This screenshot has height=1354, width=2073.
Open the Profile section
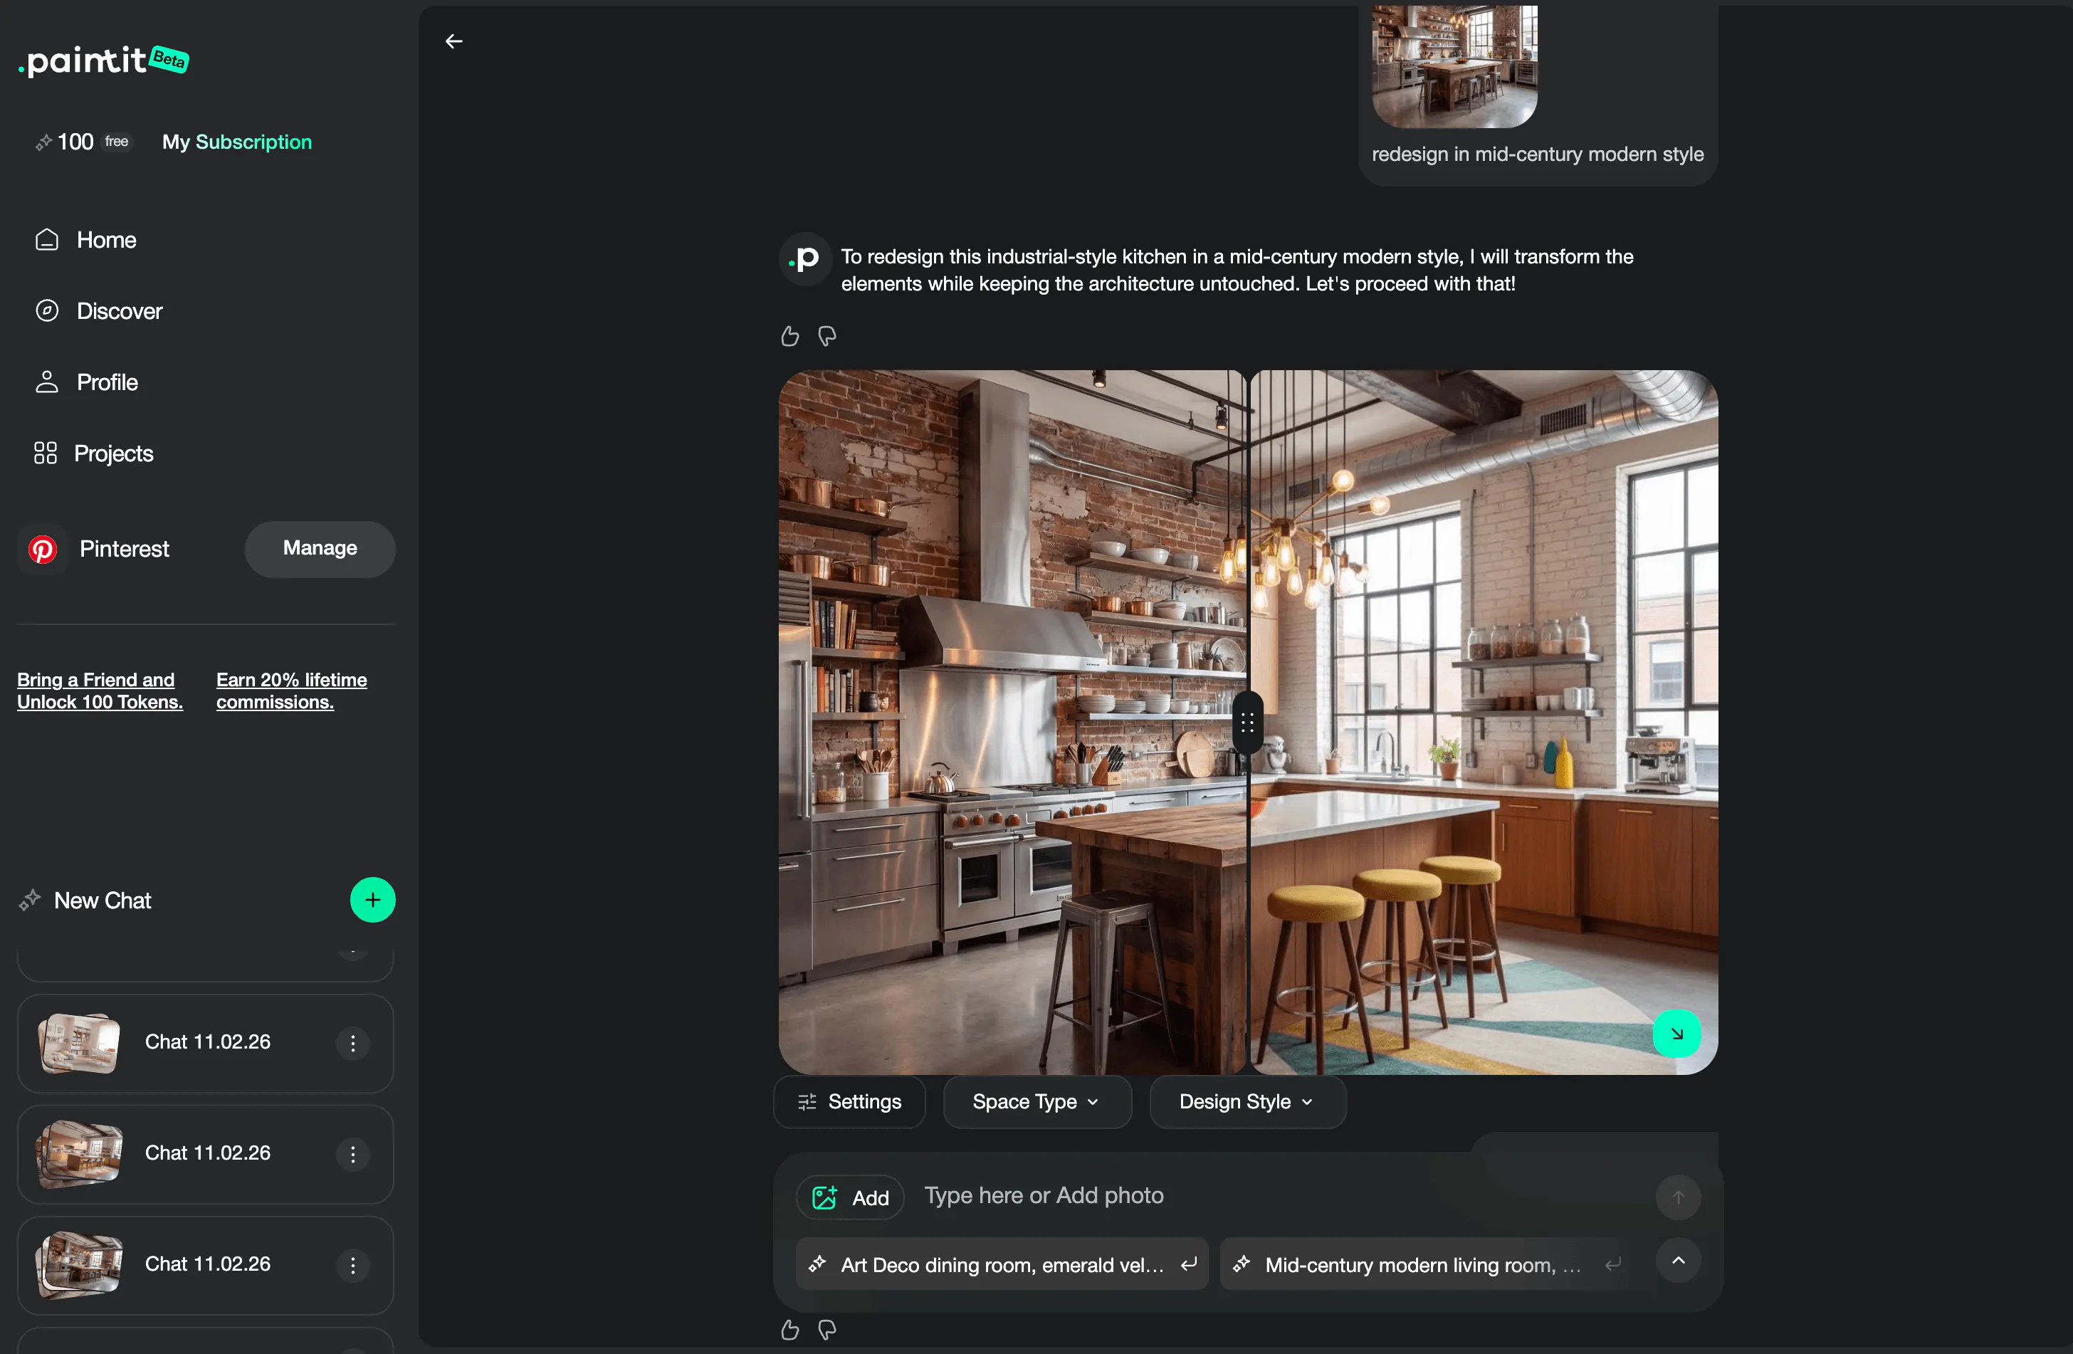tap(86, 382)
